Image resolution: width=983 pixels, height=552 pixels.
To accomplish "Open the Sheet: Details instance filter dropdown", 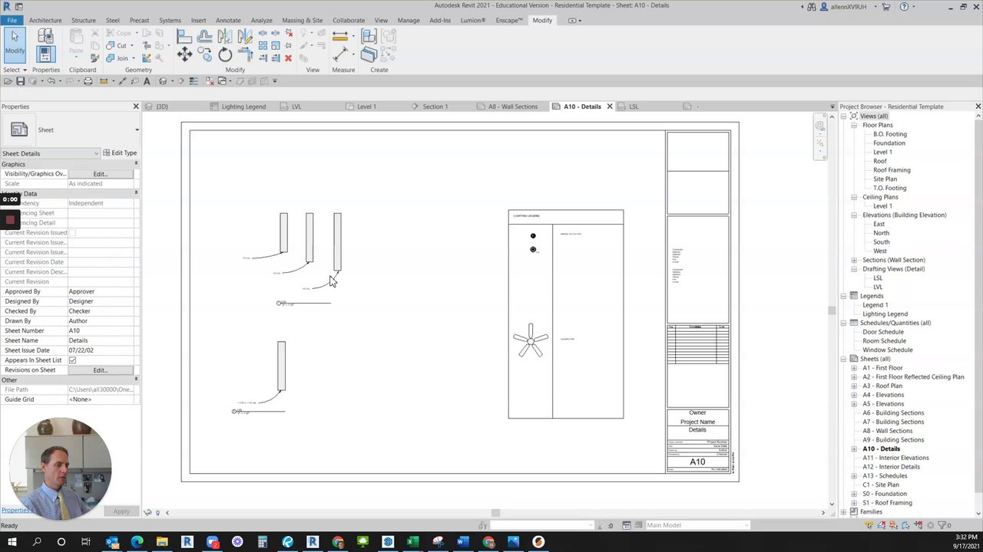I will tap(51, 153).
